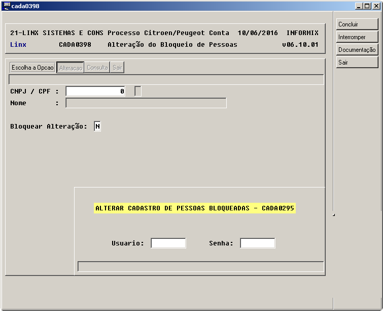Close the cada0398 window
Screen dimensions: 383x311
[376, 6]
